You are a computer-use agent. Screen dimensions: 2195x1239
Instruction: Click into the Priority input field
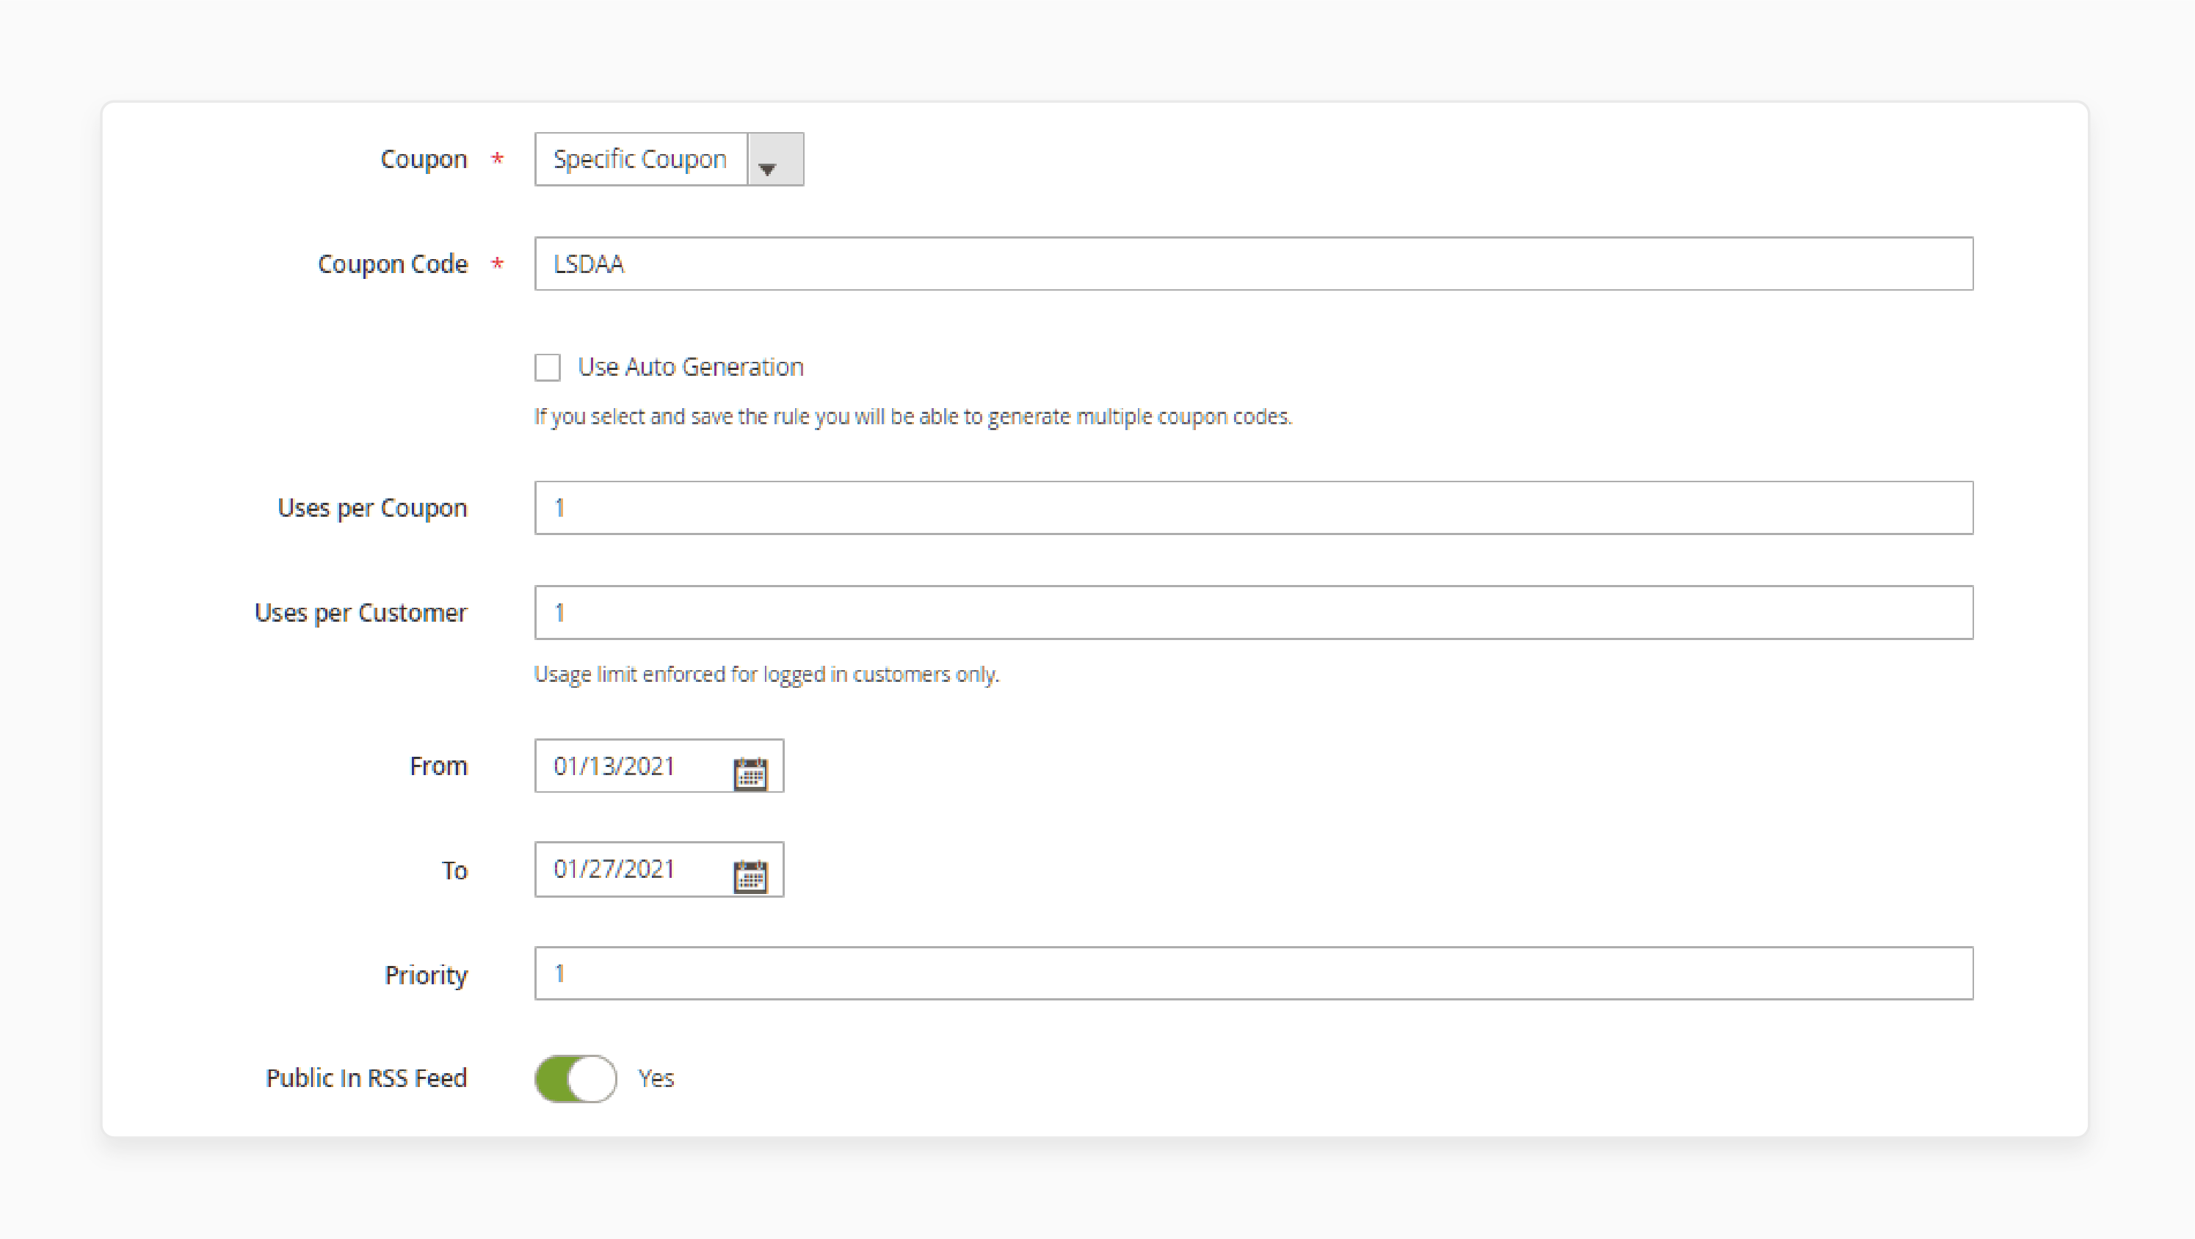click(1253, 973)
